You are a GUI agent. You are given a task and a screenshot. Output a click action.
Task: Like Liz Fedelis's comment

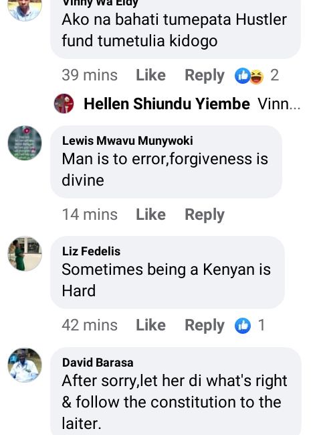[x=151, y=325]
